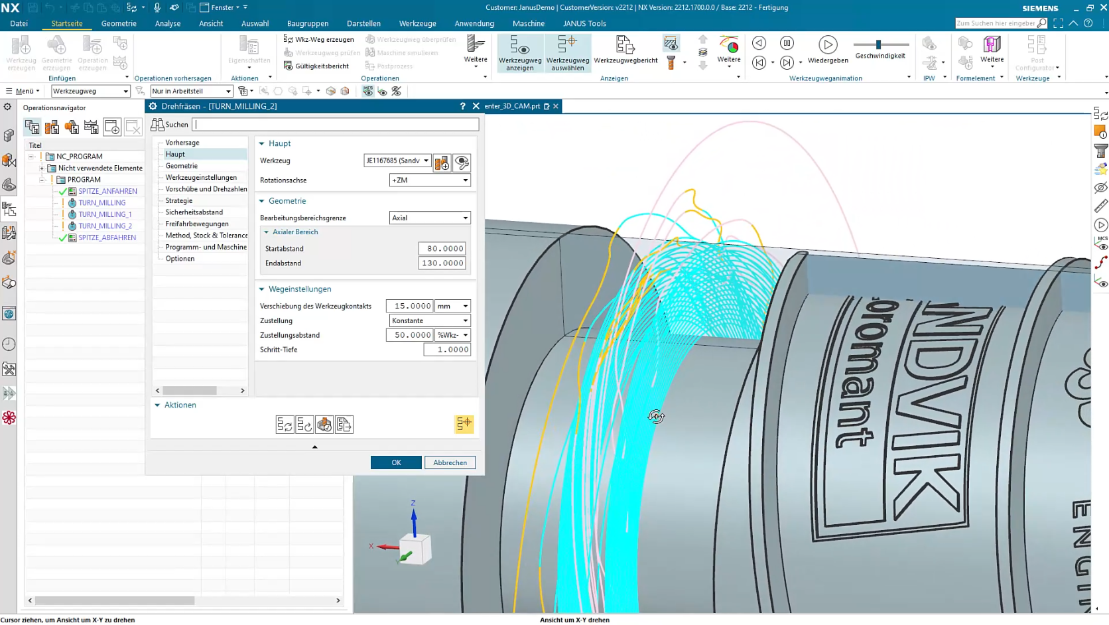The width and height of the screenshot is (1109, 625).
Task: Open the JANUS Tools tab
Action: [584, 23]
